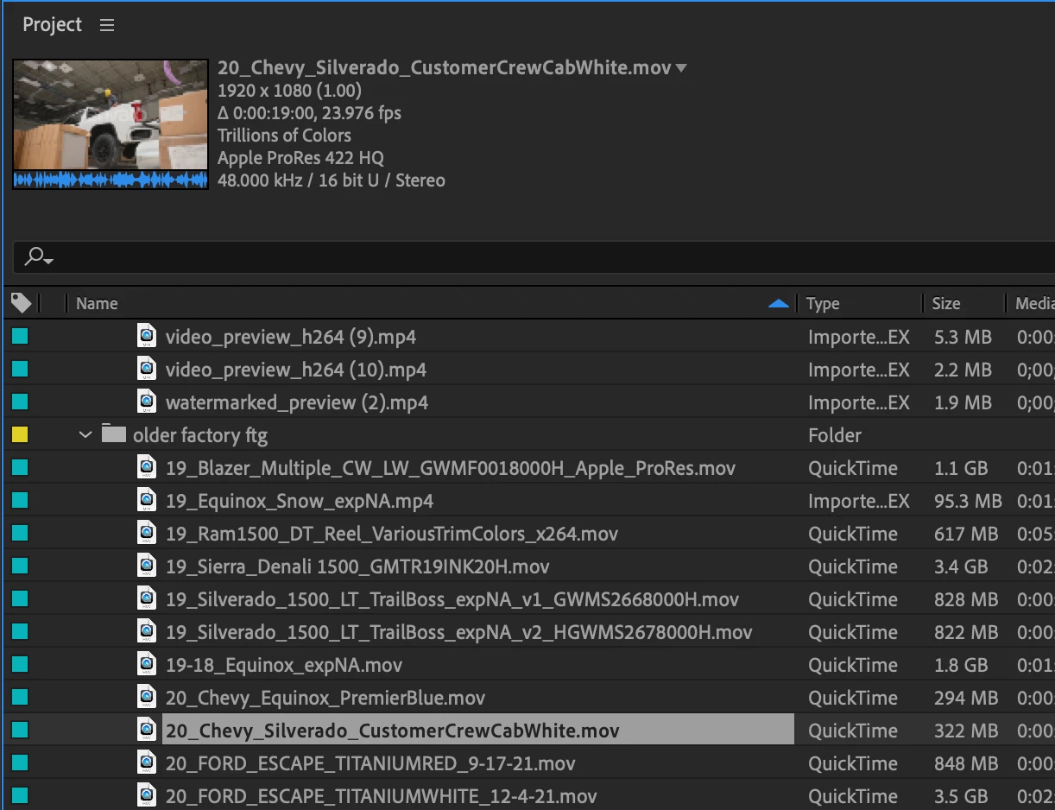1055x810 pixels.
Task: Click file icon of 19_Equinox_Snow_expNA.mp4
Action: [148, 500]
